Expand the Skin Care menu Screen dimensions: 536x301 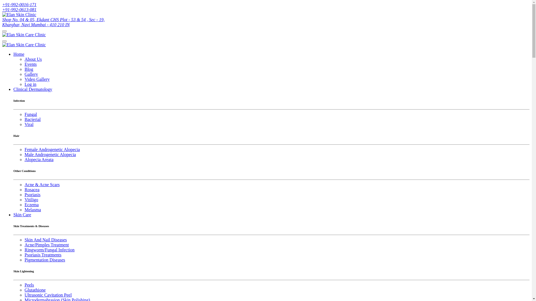point(22,215)
